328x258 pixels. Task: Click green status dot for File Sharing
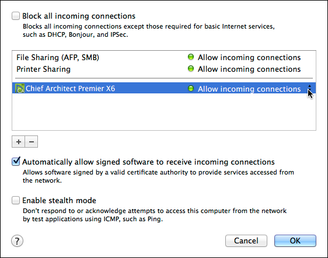(191, 57)
